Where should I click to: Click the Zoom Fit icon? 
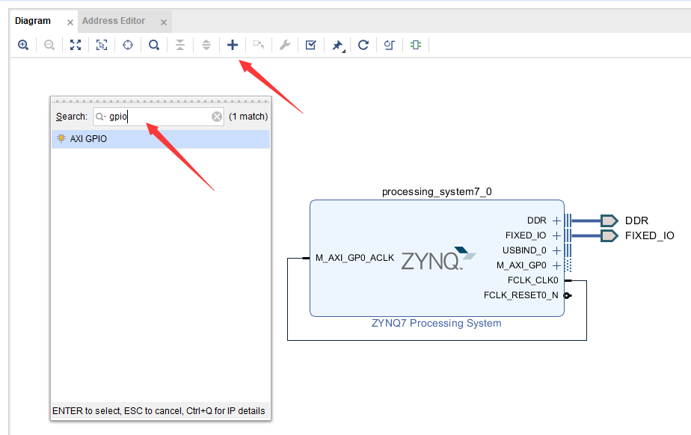coord(76,45)
